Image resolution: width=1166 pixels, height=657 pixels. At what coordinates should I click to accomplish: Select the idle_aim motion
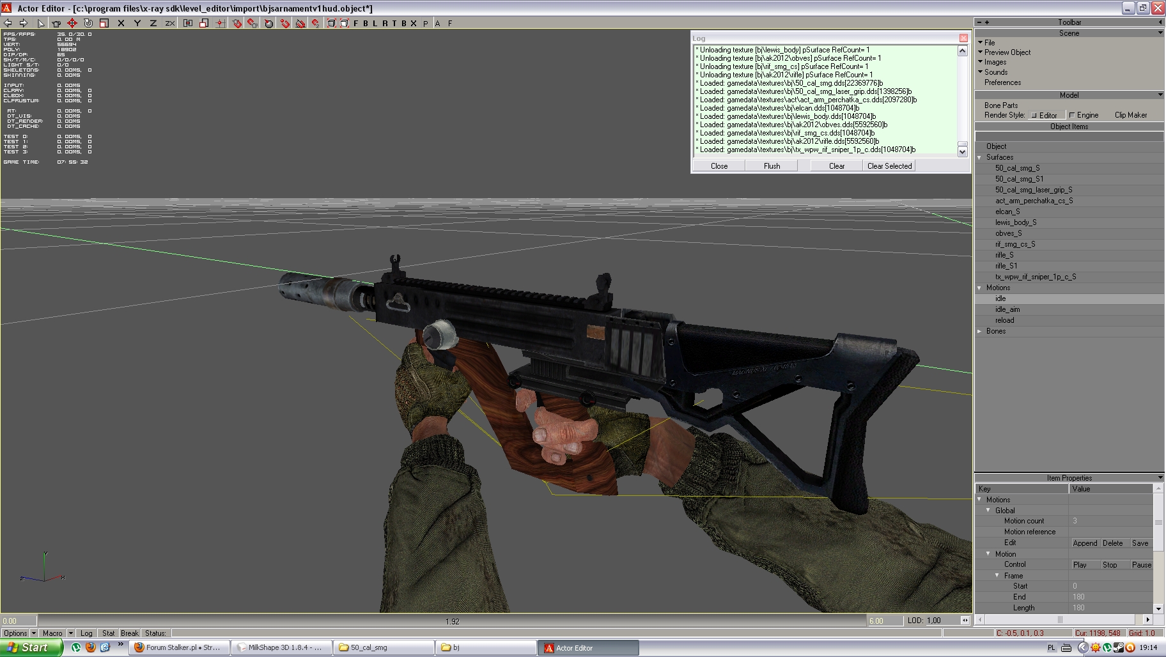click(1007, 309)
